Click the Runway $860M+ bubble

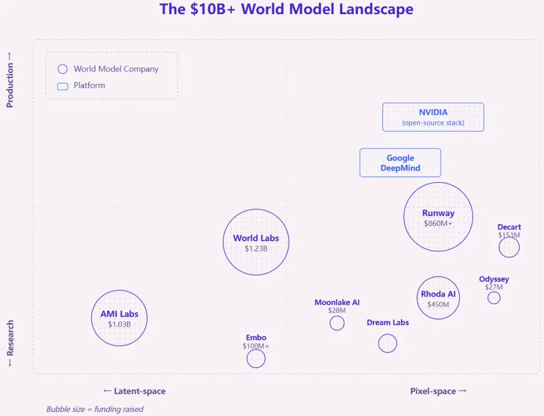[x=438, y=217]
